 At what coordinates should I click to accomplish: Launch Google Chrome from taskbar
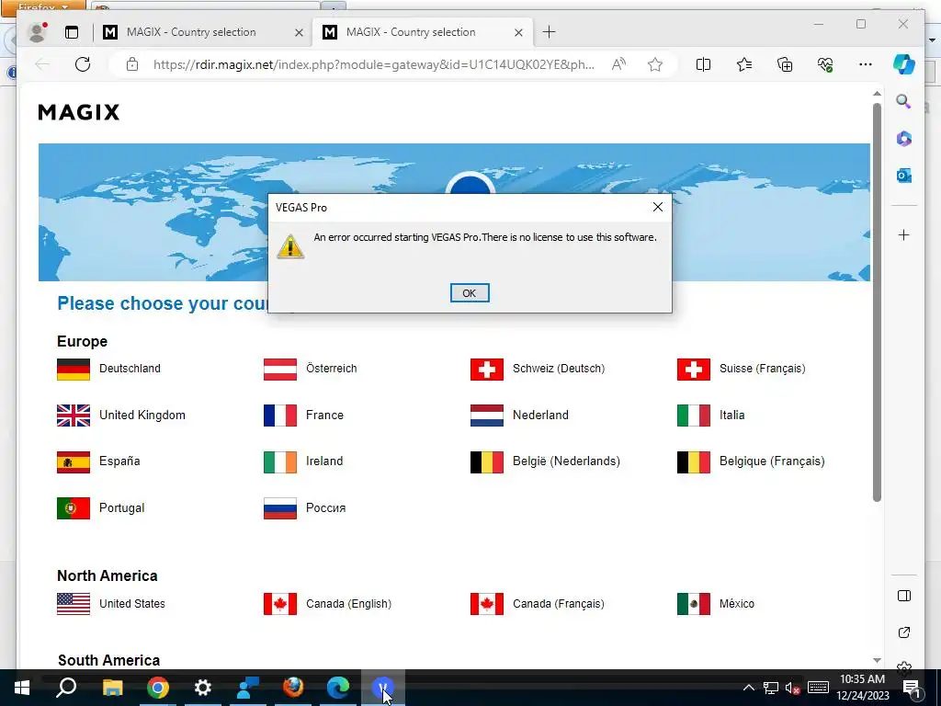pos(158,688)
